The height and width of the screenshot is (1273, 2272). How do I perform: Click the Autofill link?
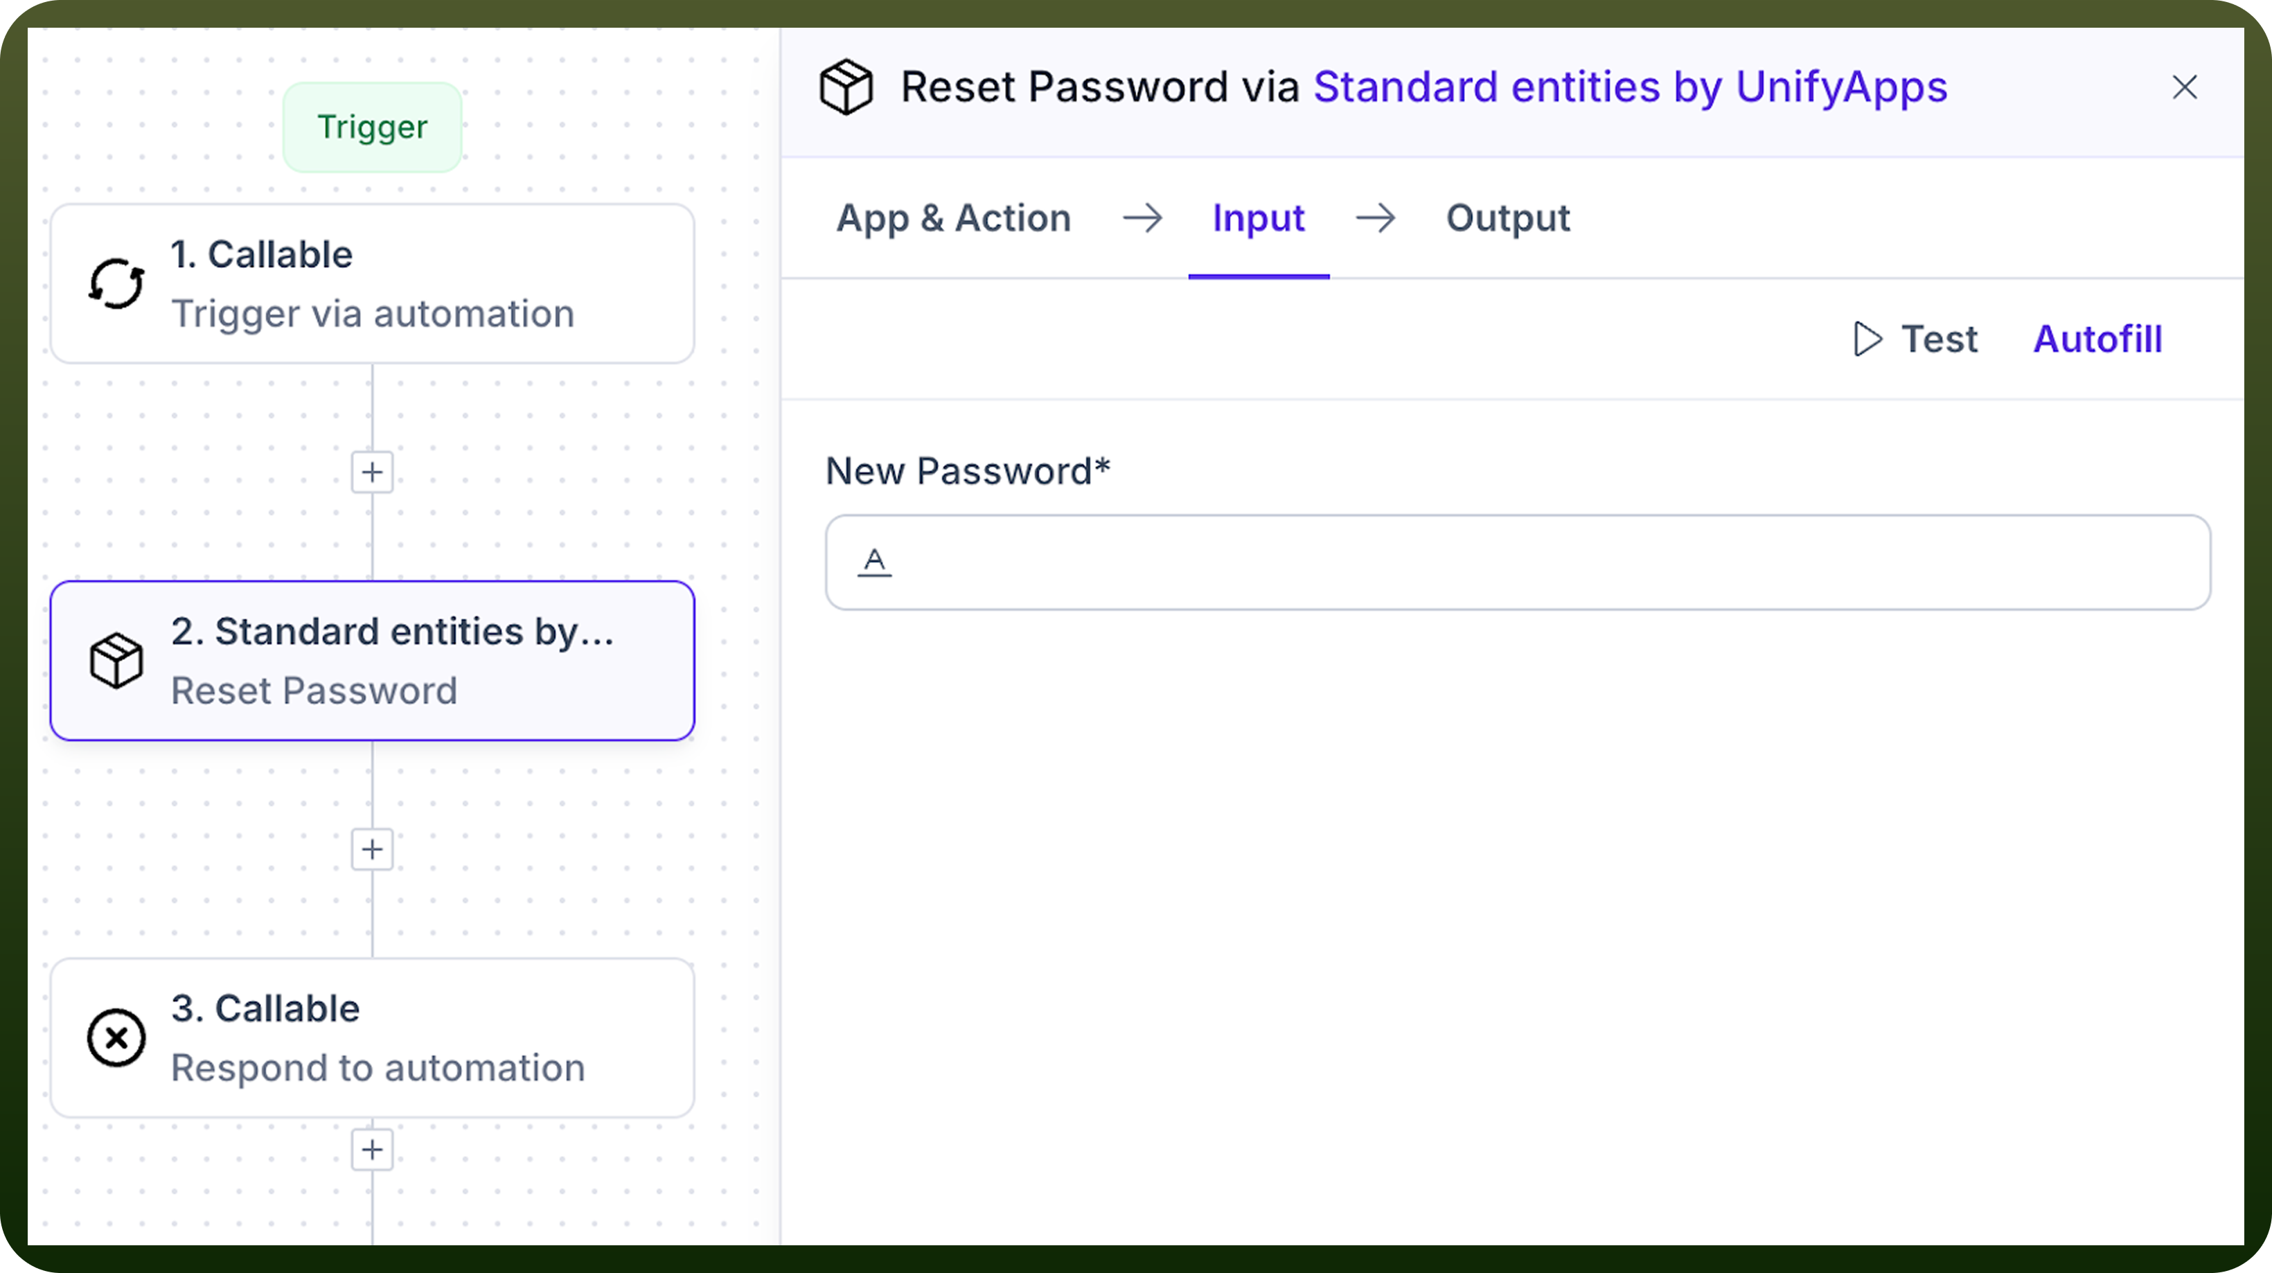[2097, 339]
